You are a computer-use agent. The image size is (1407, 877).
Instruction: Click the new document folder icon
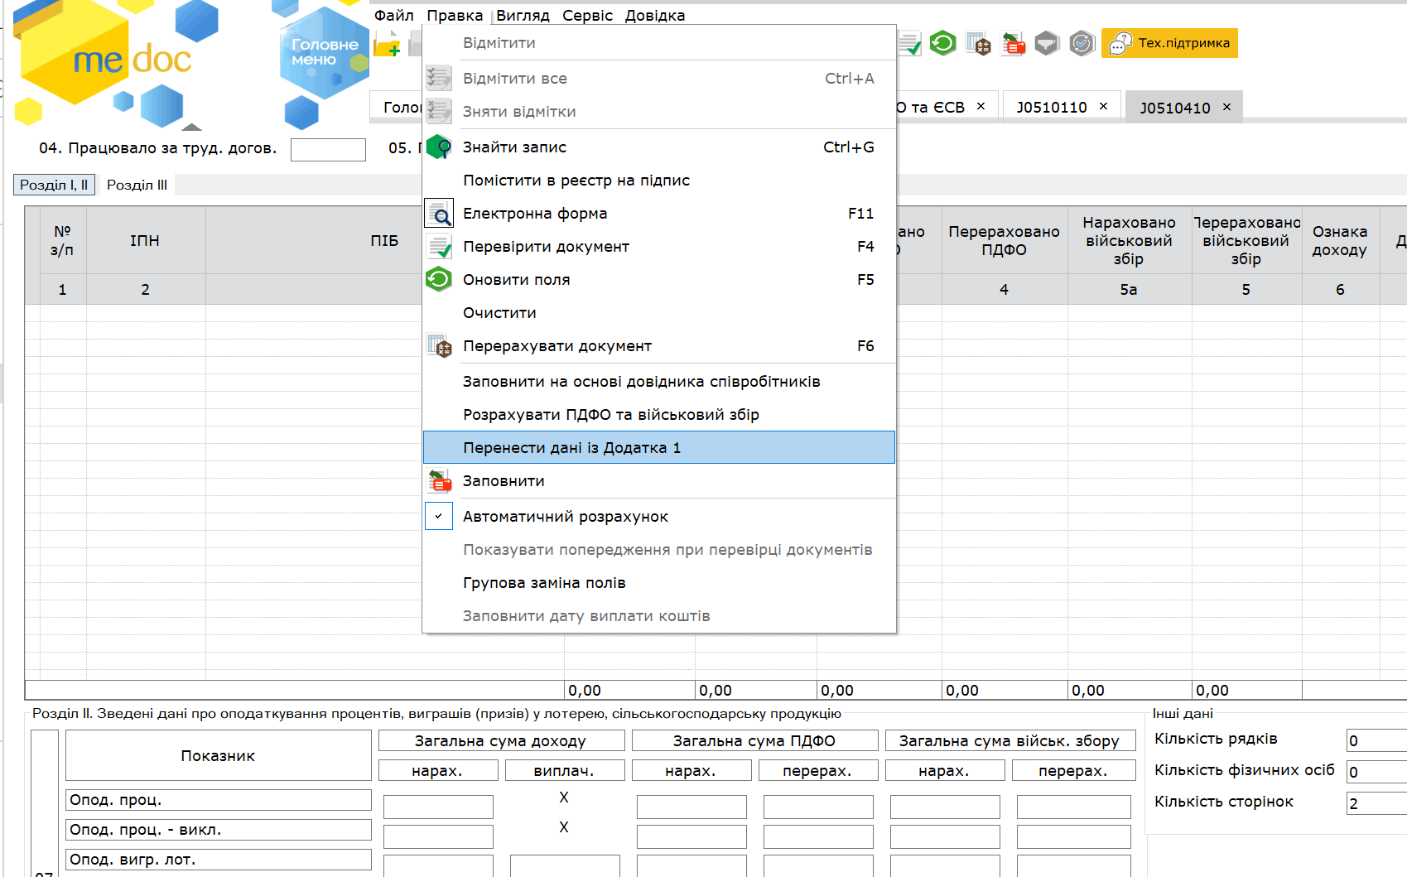[x=386, y=45]
